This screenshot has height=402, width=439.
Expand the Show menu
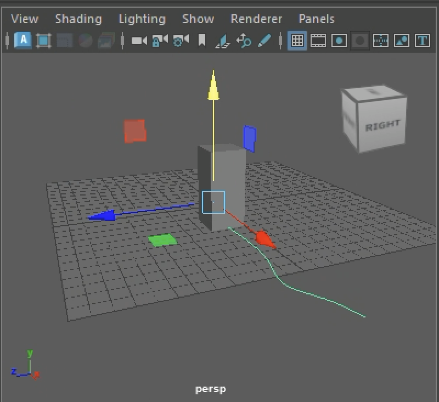point(198,19)
